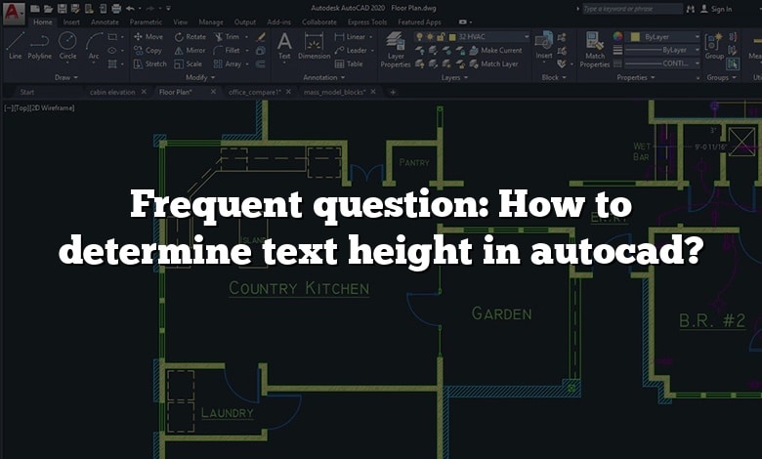Select the Polyline tool
The image size is (762, 459).
click(40, 45)
